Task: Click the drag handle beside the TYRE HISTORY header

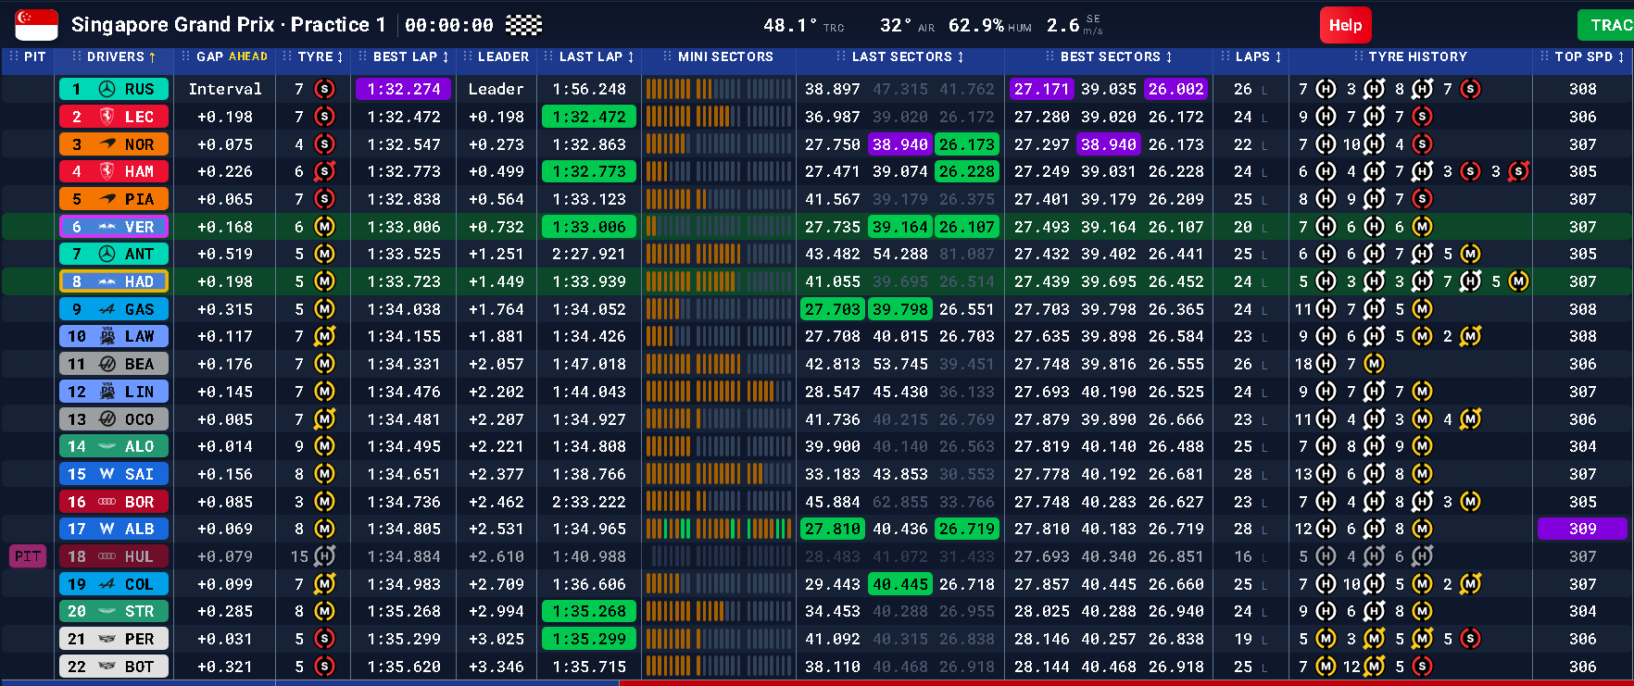Action: pyautogui.click(x=1358, y=56)
